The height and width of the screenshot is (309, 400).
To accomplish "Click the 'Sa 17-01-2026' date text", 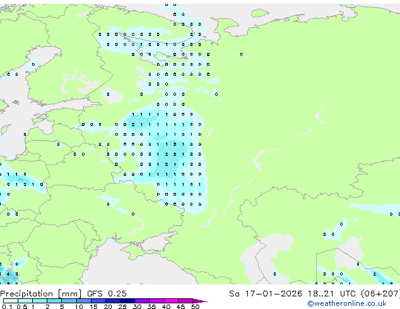I will pos(266,294).
